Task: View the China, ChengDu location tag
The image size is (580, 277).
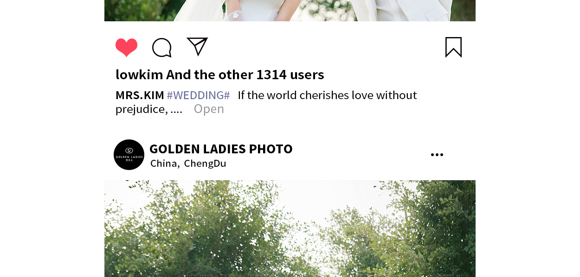Action: [188, 164]
